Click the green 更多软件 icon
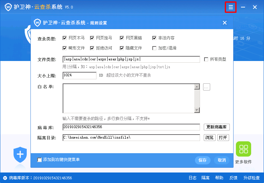Image resolution: width=264 pixels, height=183 pixels. [x=243, y=149]
